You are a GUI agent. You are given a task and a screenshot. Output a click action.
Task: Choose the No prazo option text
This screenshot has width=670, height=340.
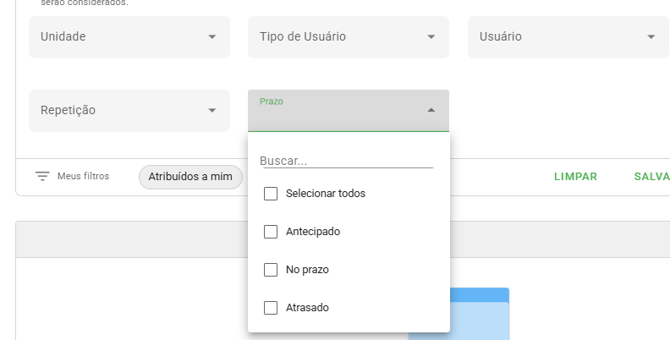(307, 270)
